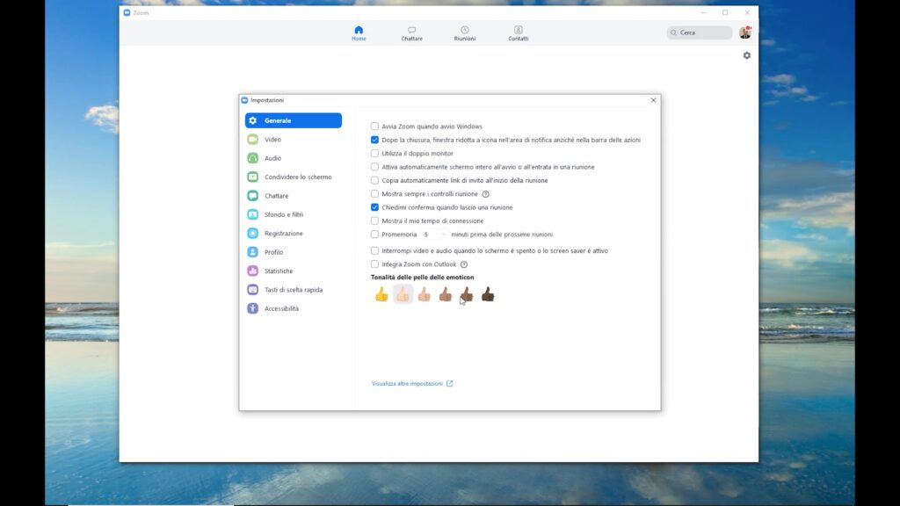The image size is (900, 506).
Task: Open the Tasti di scelta rapida section
Action: [x=293, y=290]
